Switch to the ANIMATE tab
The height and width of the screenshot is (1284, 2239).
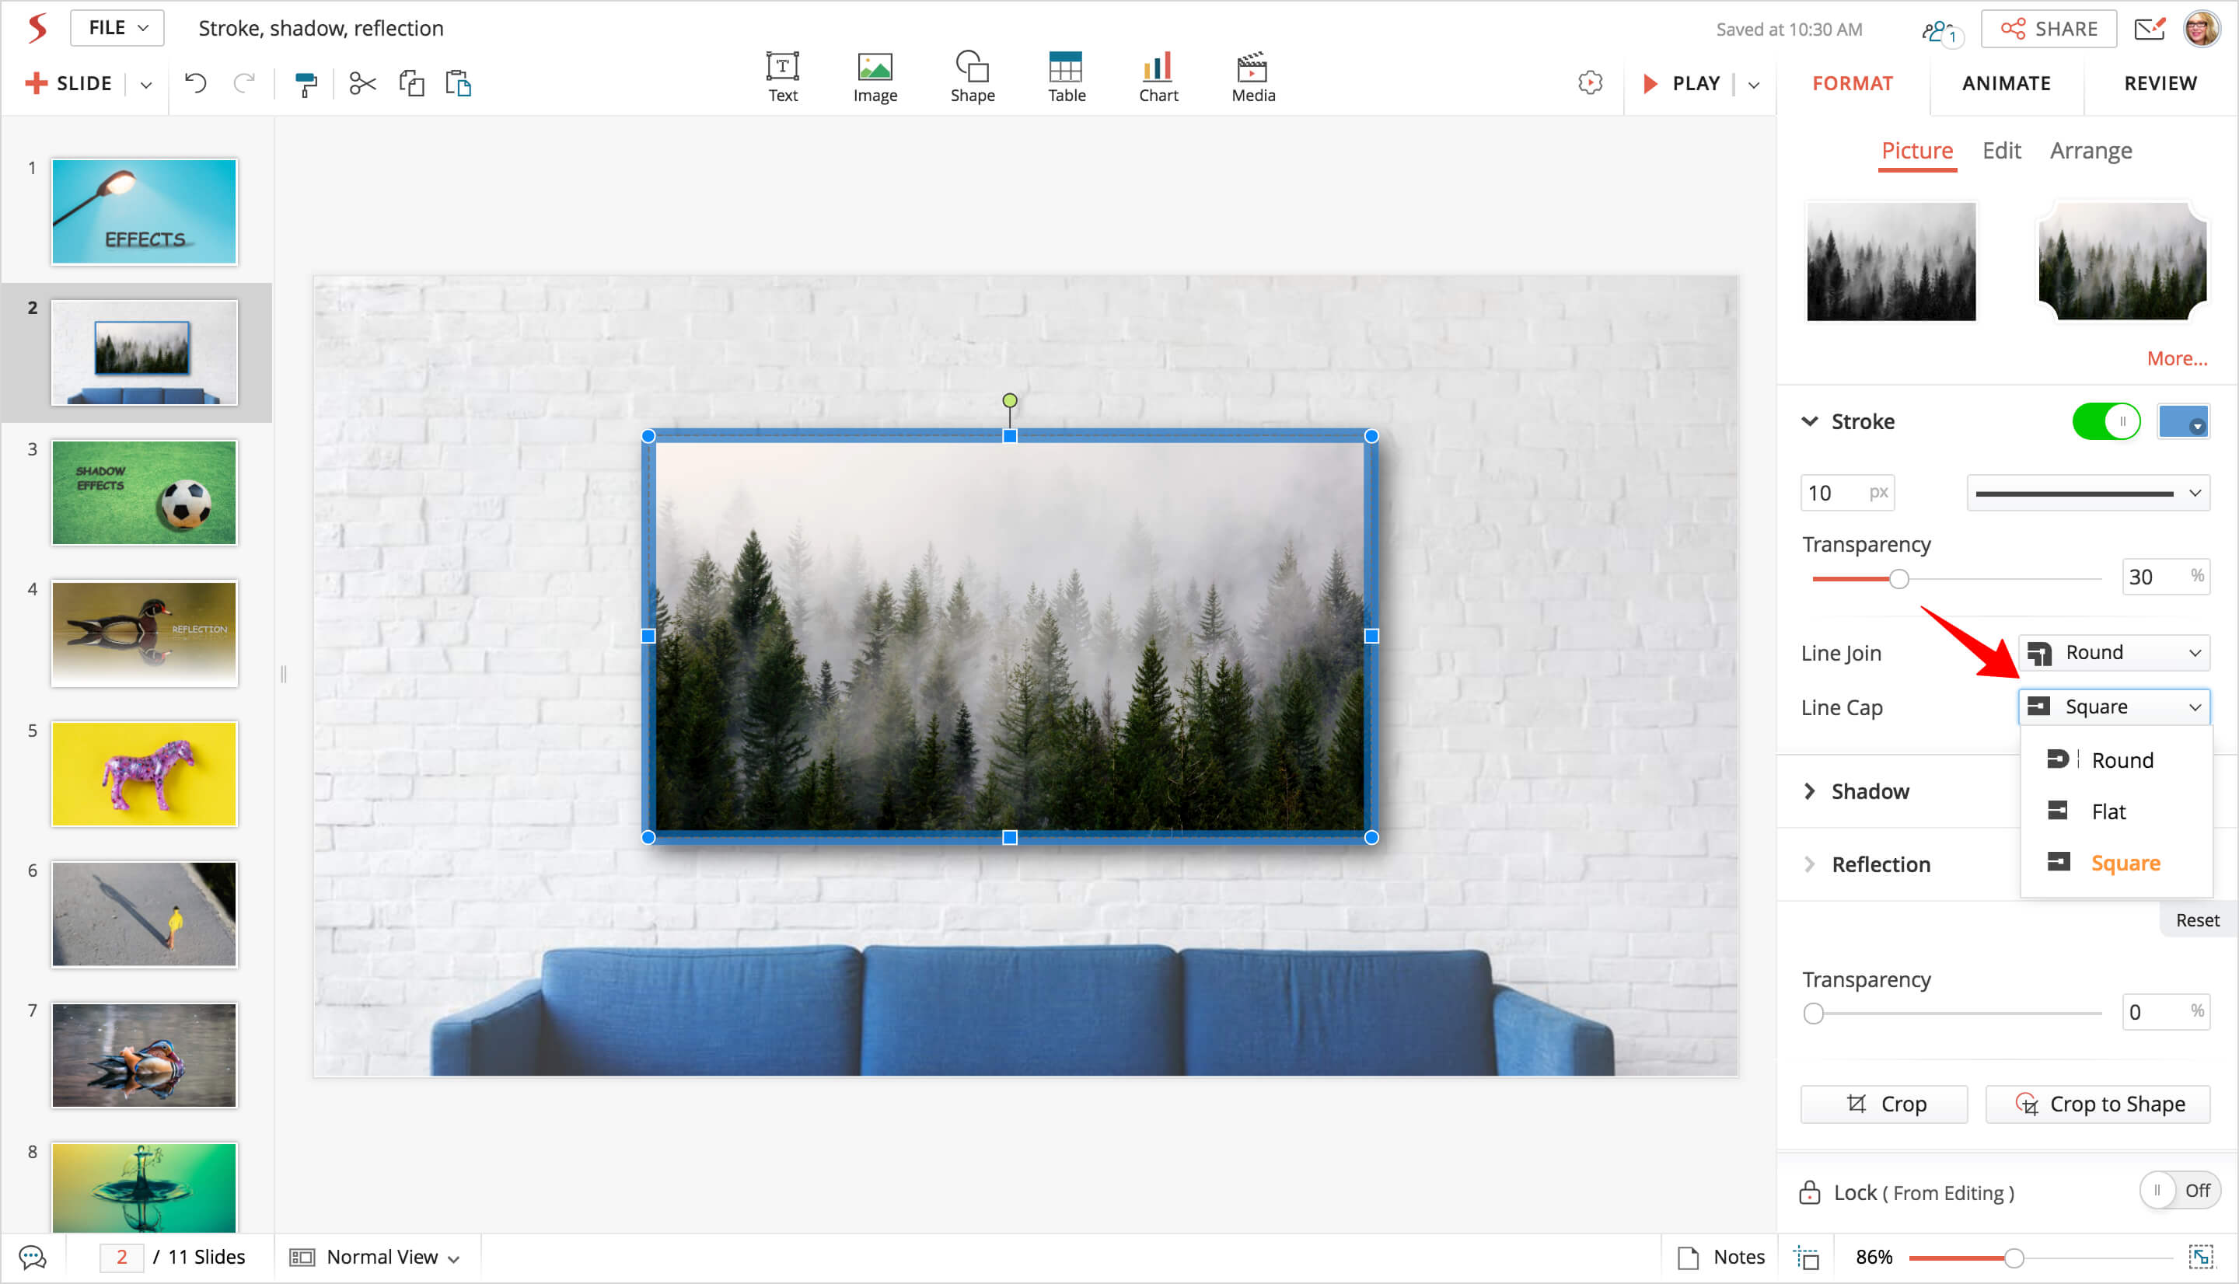point(2005,84)
